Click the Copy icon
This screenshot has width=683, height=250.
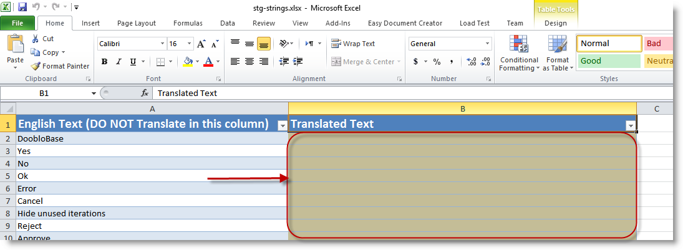(36, 52)
